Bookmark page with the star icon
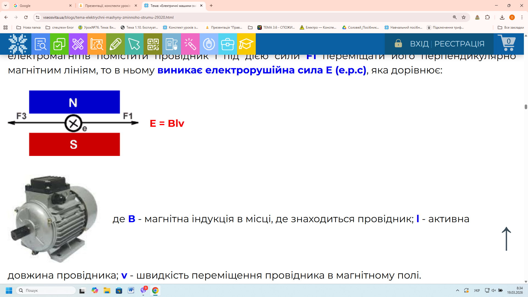Image resolution: width=528 pixels, height=297 pixels. coord(464,17)
